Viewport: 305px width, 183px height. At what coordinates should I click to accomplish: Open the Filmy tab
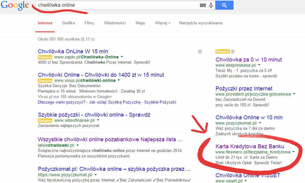tap(89, 23)
